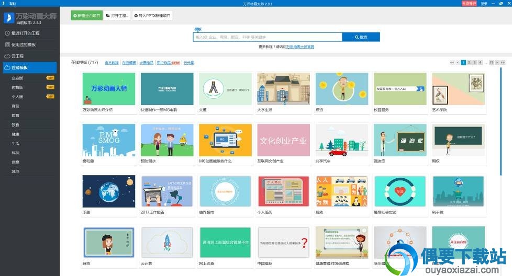
Task: Open 最近打开的工程 recent projects in sidebar
Action: click(x=30, y=33)
